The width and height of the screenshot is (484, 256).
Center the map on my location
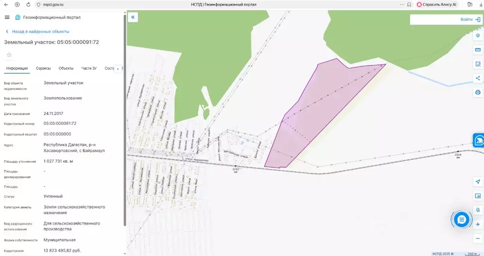pyautogui.click(x=477, y=182)
